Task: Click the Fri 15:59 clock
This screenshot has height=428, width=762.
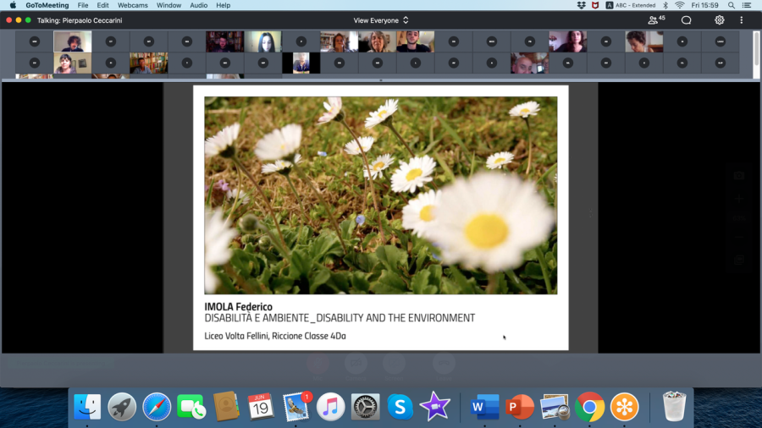Action: [x=704, y=5]
